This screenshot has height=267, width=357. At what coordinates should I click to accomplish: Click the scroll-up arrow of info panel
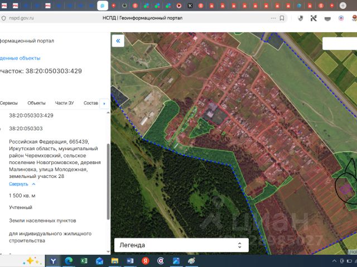point(108,112)
